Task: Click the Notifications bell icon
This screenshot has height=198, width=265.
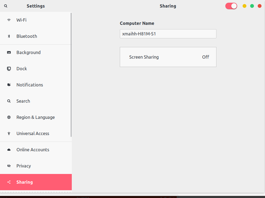Action: point(9,85)
